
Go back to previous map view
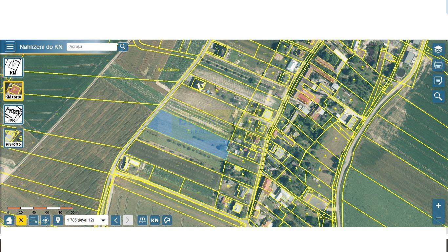pyautogui.click(x=115, y=220)
